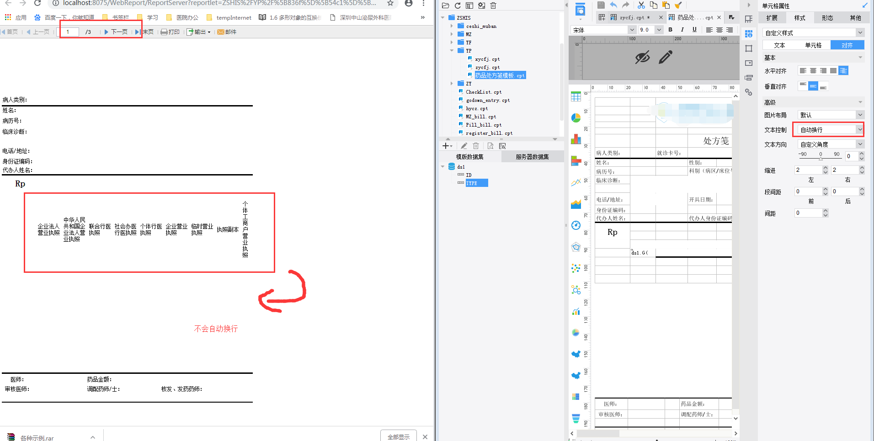Insert a pie chart from chart sidebar
The image size is (874, 441).
576,118
